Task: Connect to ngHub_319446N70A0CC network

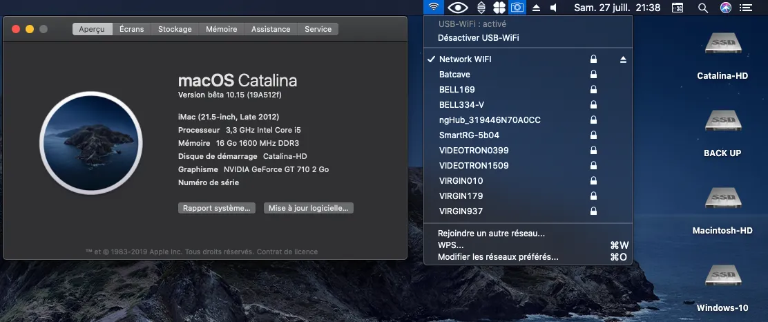Action: click(x=528, y=120)
